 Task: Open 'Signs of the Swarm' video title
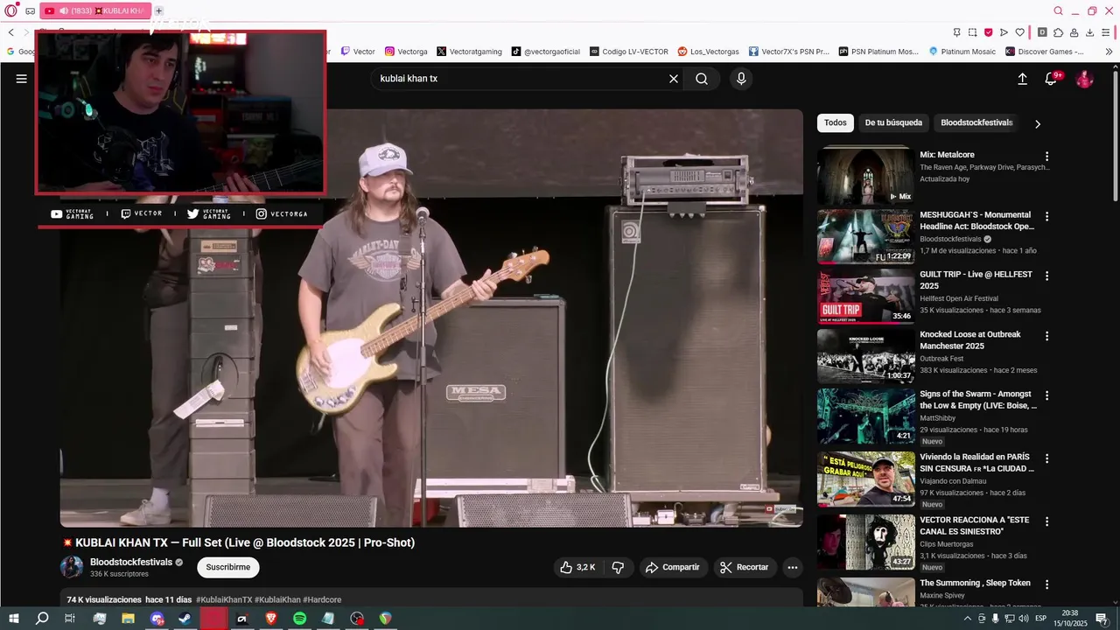(977, 400)
